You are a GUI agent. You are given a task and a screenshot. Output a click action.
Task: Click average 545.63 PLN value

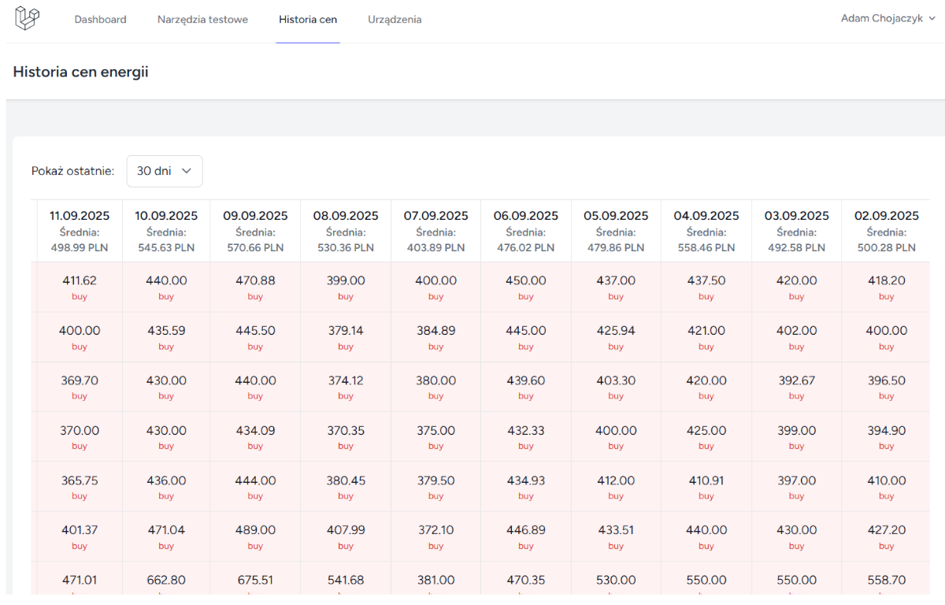166,247
